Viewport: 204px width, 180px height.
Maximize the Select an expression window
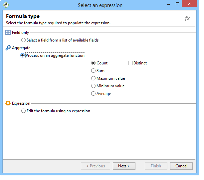(177, 5)
